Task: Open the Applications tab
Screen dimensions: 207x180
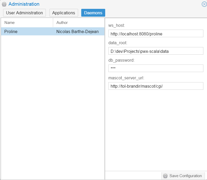Action: coord(64,13)
